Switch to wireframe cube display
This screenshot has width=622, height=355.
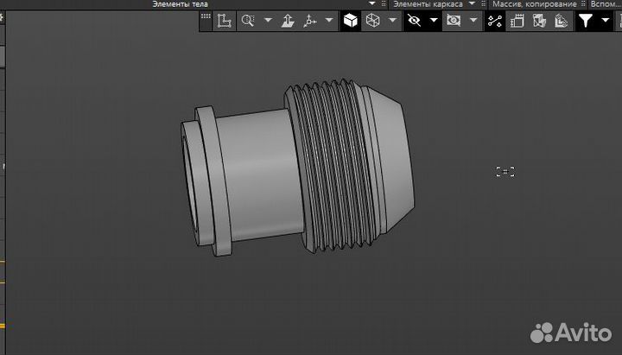373,21
